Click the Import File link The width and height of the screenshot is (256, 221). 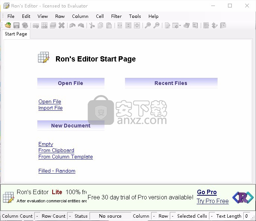coord(50,108)
